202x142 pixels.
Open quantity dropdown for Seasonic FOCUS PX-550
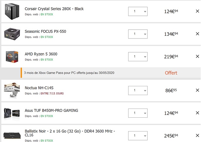point(138,34)
